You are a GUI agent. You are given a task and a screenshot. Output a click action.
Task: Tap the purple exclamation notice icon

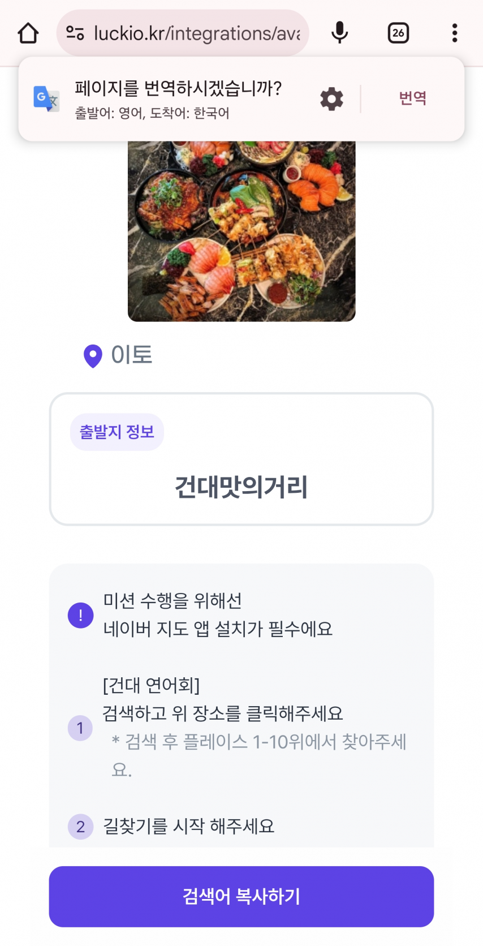pyautogui.click(x=80, y=615)
